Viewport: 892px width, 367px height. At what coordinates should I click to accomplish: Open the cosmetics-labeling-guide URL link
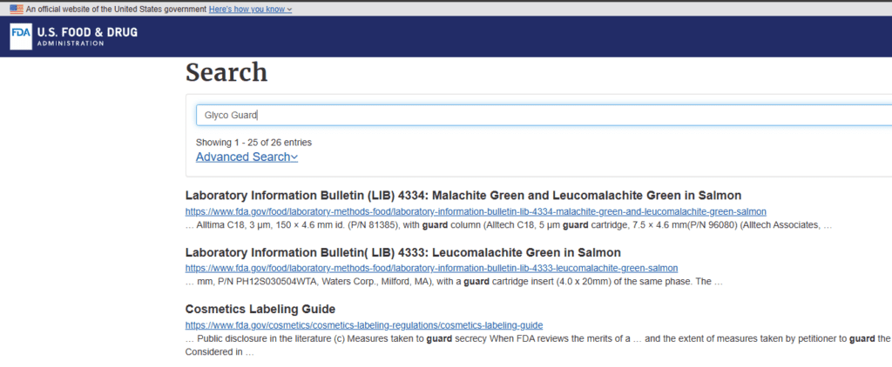[364, 325]
